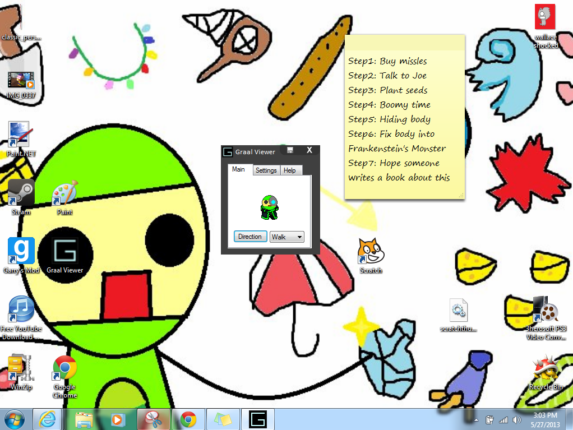Open the Walk animation dropdown
This screenshot has height=430, width=573.
(x=286, y=237)
